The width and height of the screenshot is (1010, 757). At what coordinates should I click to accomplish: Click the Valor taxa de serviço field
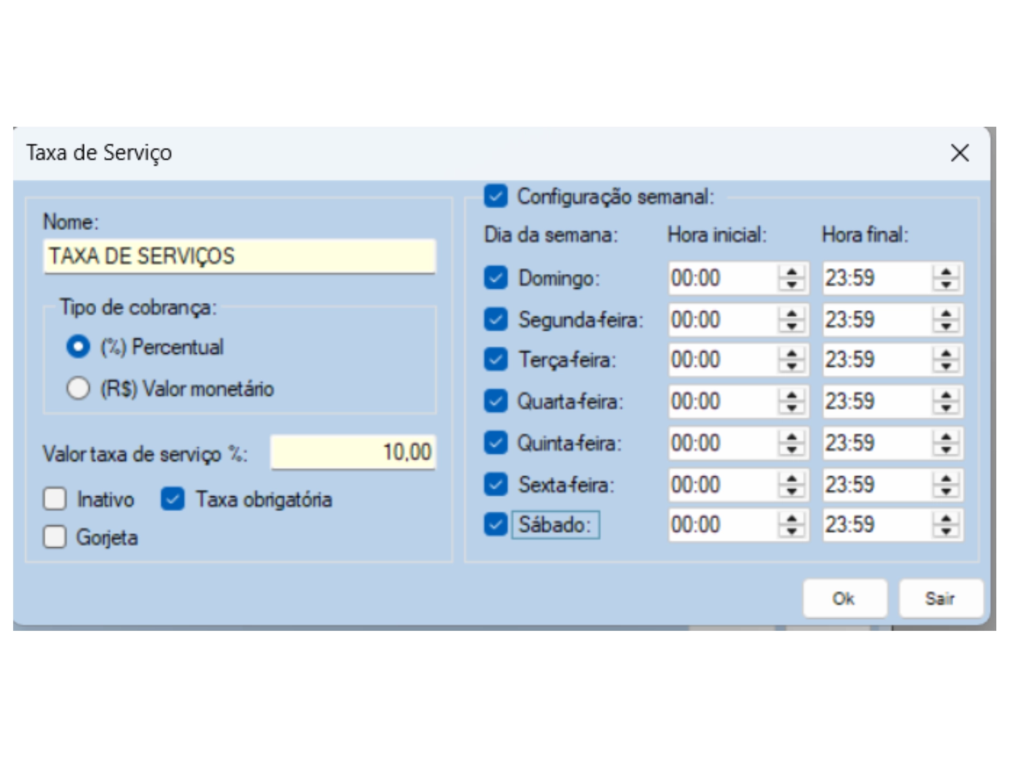[352, 452]
